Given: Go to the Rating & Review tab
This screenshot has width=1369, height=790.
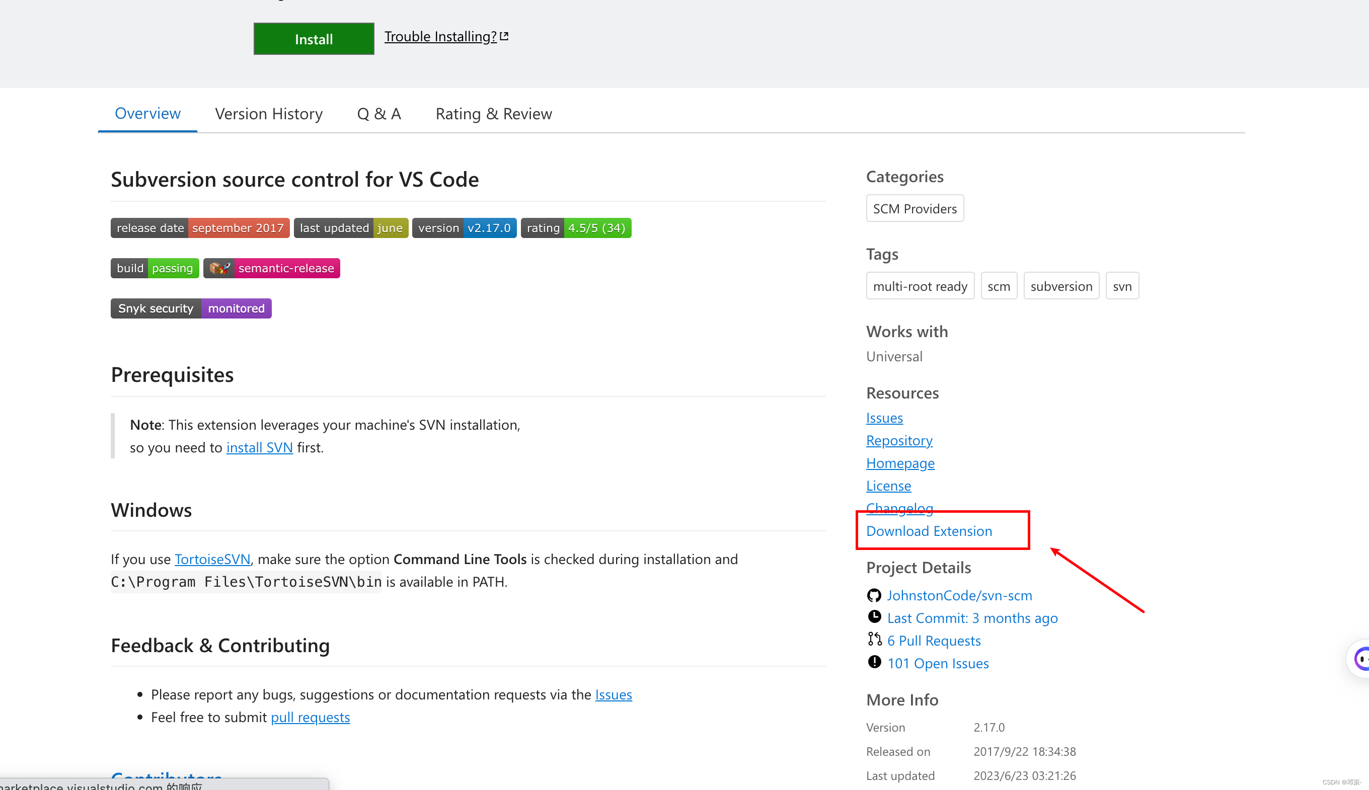Looking at the screenshot, I should point(494,114).
